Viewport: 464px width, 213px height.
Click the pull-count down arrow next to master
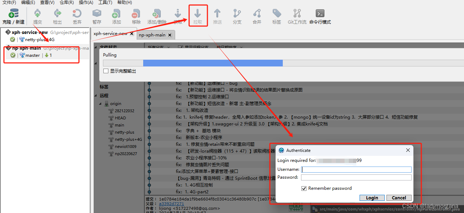[x=47, y=55]
